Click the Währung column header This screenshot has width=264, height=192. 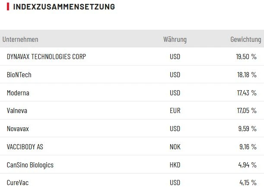point(175,40)
